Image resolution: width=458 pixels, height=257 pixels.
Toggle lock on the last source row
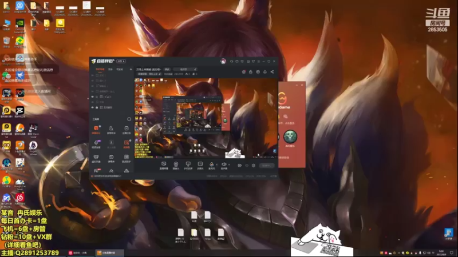tap(97, 107)
